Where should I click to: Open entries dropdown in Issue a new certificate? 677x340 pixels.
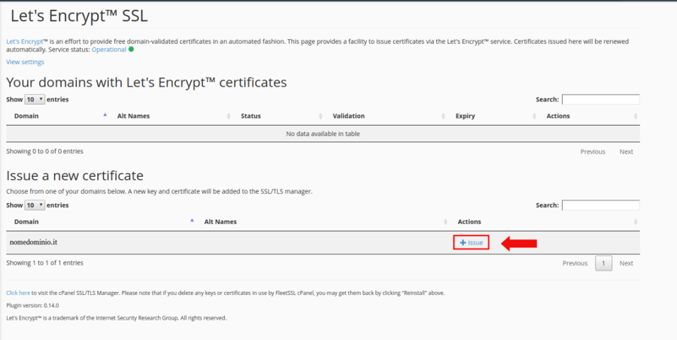click(x=35, y=205)
